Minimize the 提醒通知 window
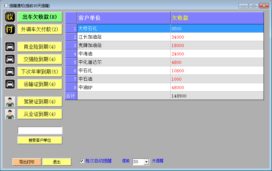Image resolution: width=272 pixels, height=171 pixels. click(x=243, y=6)
